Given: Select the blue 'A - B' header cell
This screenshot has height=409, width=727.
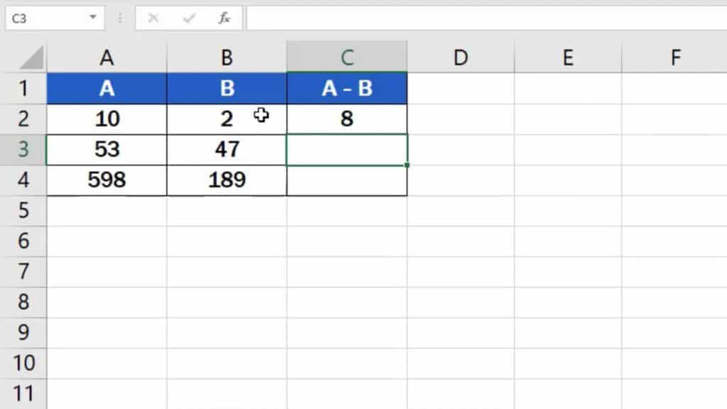Looking at the screenshot, I should click(x=346, y=88).
